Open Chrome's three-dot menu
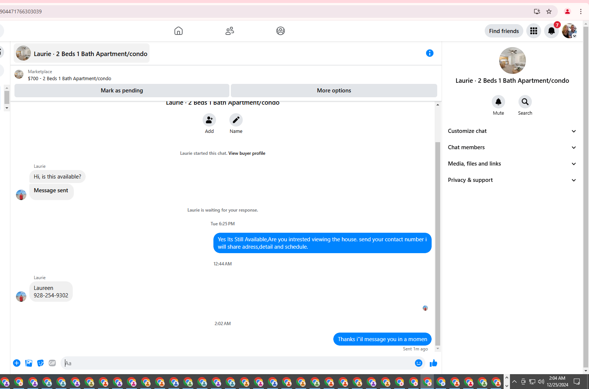Viewport: 589px width, 389px height. point(581,12)
